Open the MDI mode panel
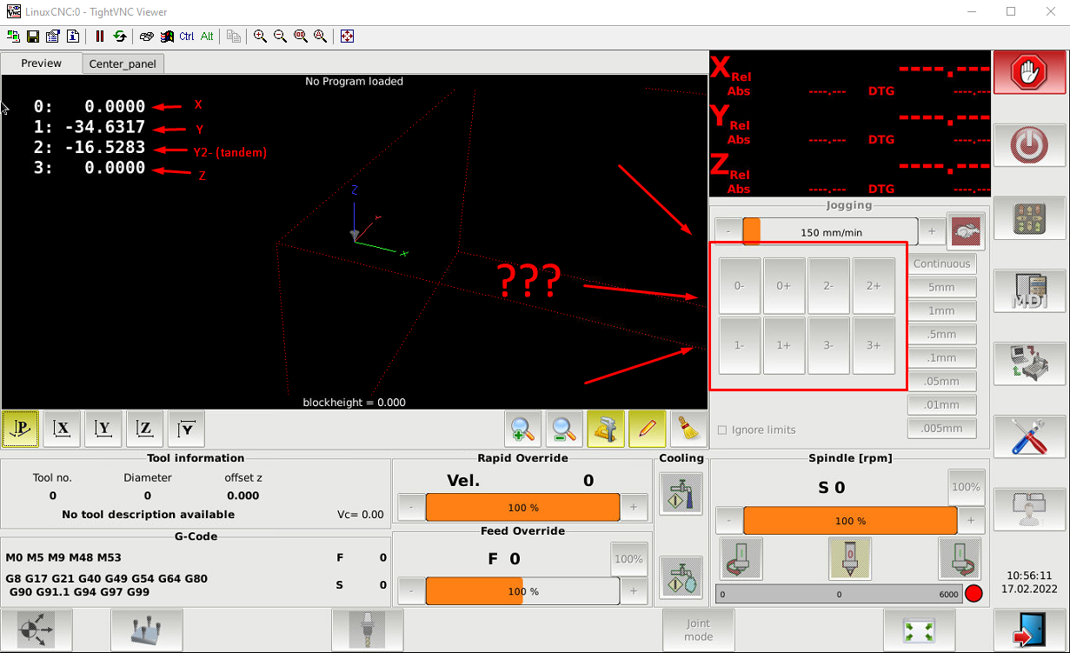Viewport: 1070px width, 653px height. point(1030,291)
